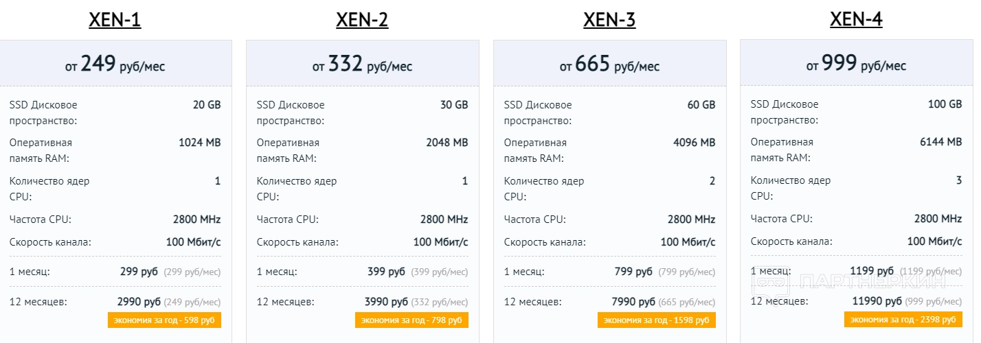Open the XEN-1 plan title link
Viewport: 981px width, 343px height.
(115, 20)
